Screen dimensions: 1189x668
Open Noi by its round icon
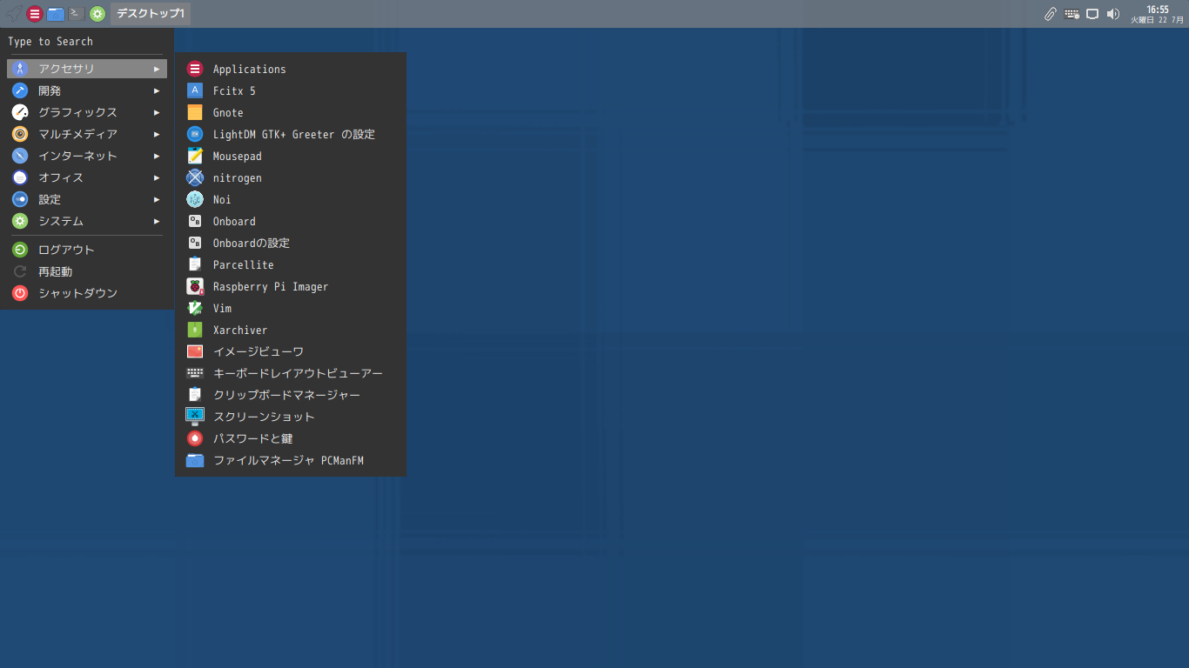tap(195, 199)
